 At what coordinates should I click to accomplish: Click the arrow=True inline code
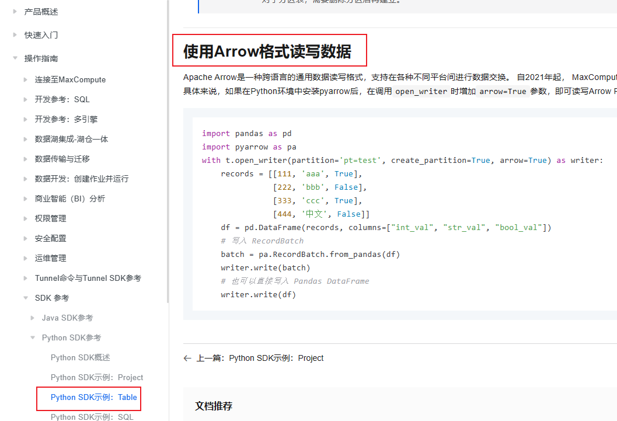[x=503, y=91]
